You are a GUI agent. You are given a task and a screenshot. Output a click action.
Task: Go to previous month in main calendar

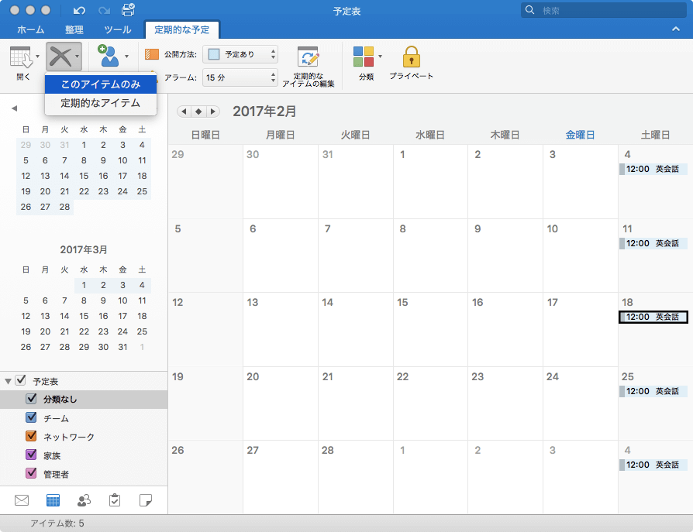coord(184,112)
